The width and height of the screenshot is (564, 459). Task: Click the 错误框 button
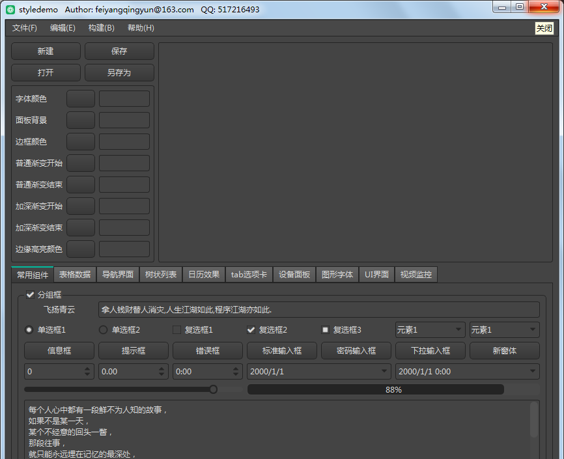(x=208, y=351)
